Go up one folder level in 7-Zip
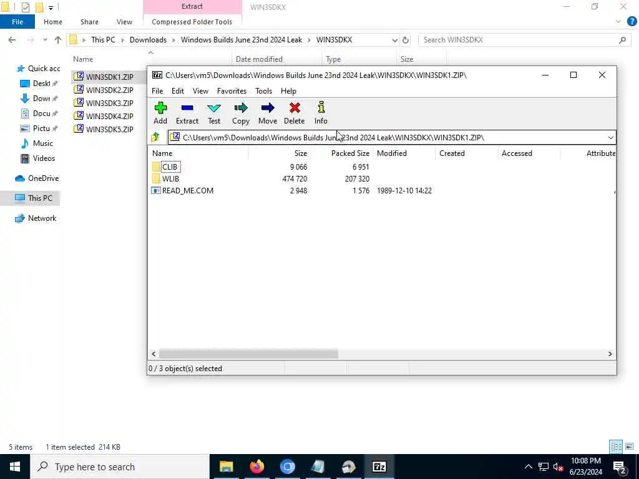The image size is (639, 479). click(x=155, y=137)
